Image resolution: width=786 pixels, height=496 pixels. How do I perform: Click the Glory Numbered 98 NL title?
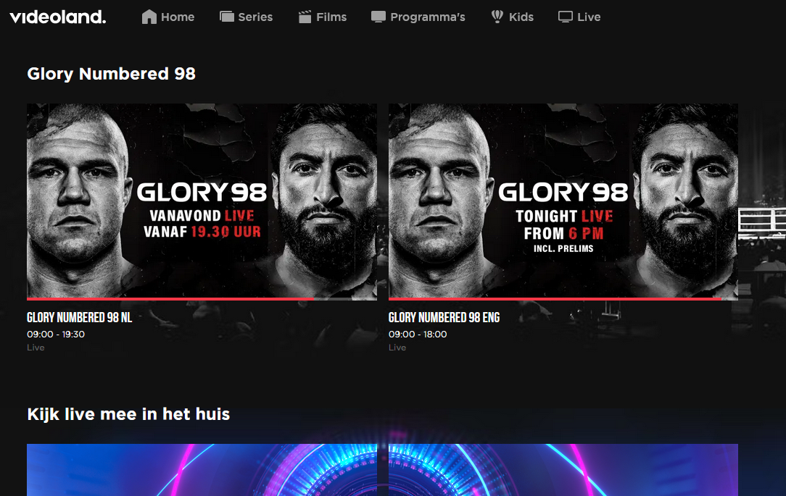(79, 317)
